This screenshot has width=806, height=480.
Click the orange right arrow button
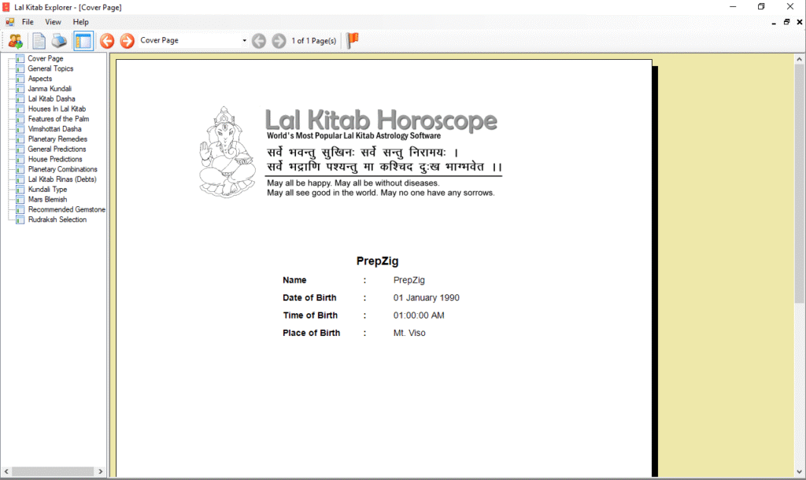pyautogui.click(x=127, y=41)
